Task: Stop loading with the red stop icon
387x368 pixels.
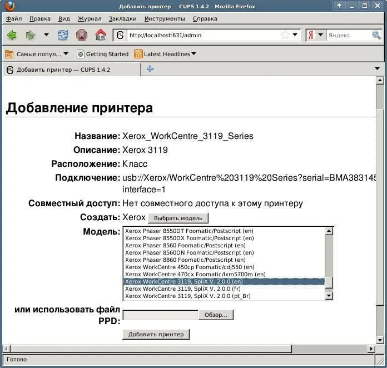Action: [82, 35]
